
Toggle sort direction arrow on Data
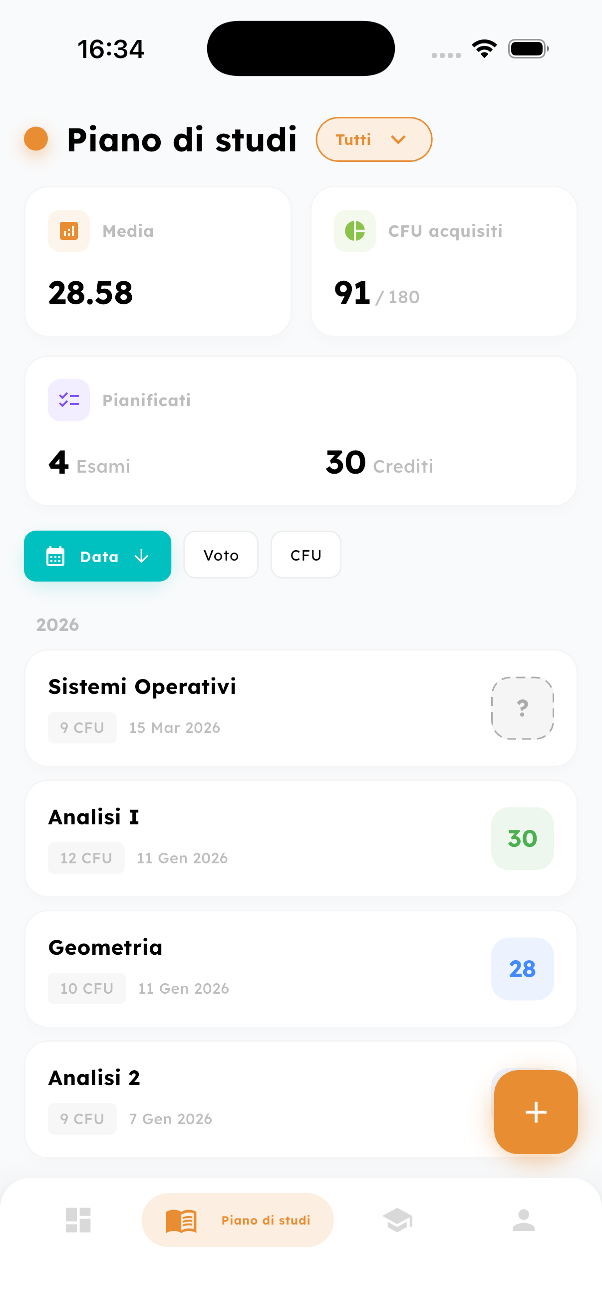click(142, 557)
